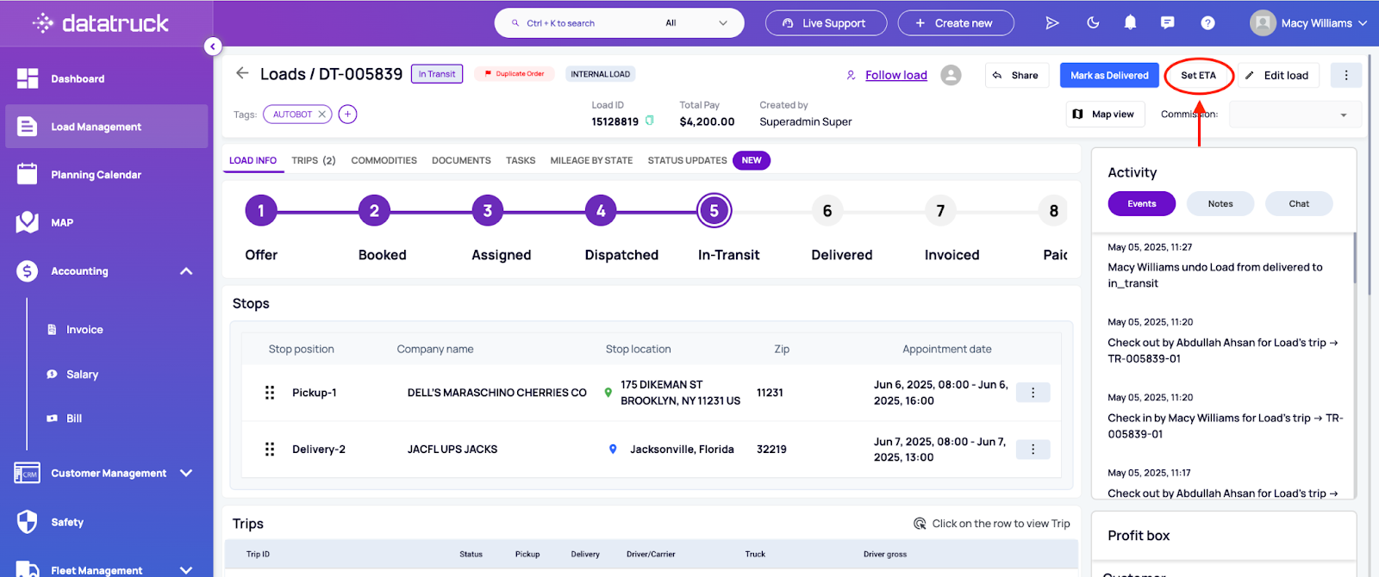
Task: Add a new tag with the plus icon
Action: point(347,114)
